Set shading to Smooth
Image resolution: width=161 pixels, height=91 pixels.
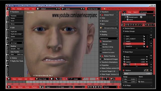click(13, 49)
